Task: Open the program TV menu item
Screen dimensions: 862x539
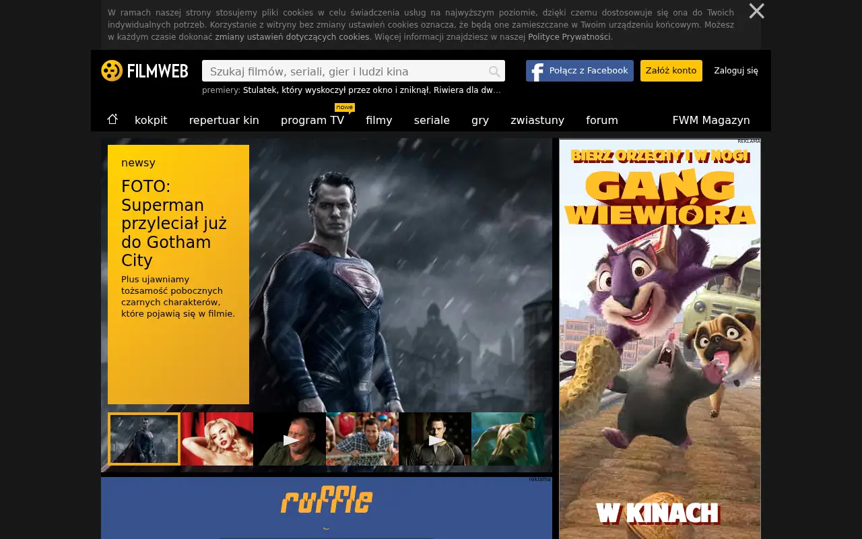Action: coord(312,120)
